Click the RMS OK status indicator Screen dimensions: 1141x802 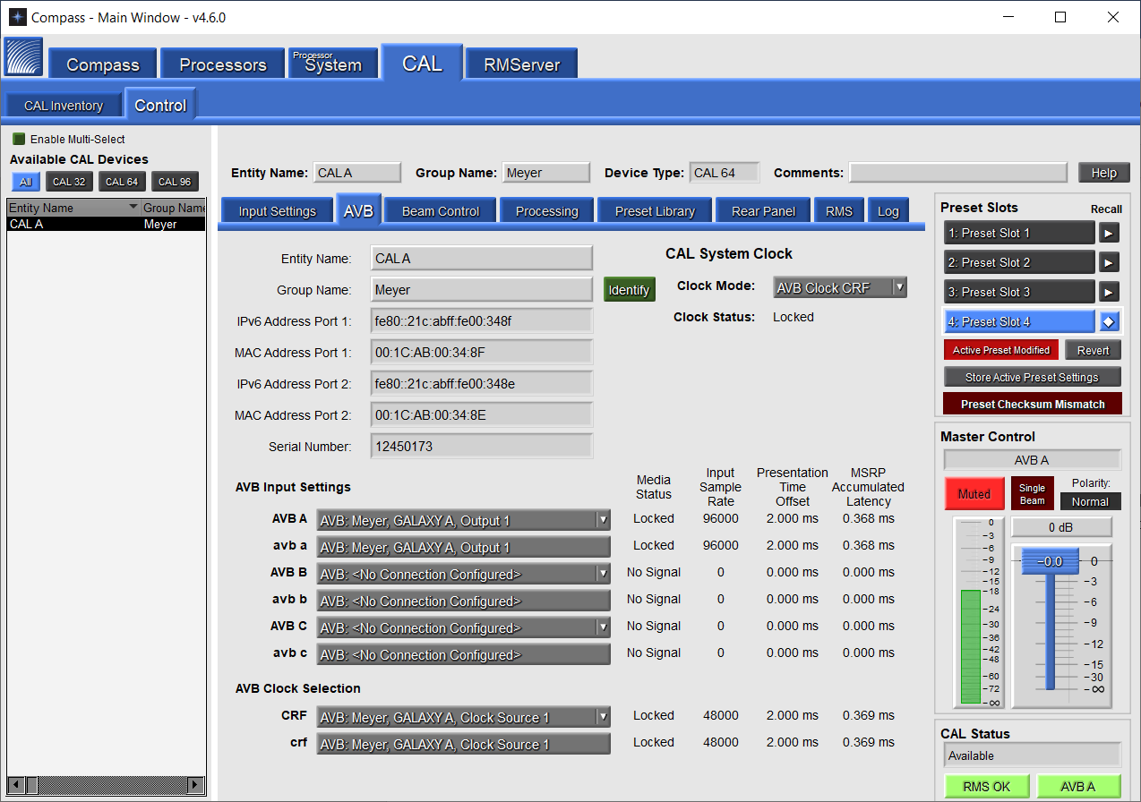click(987, 787)
